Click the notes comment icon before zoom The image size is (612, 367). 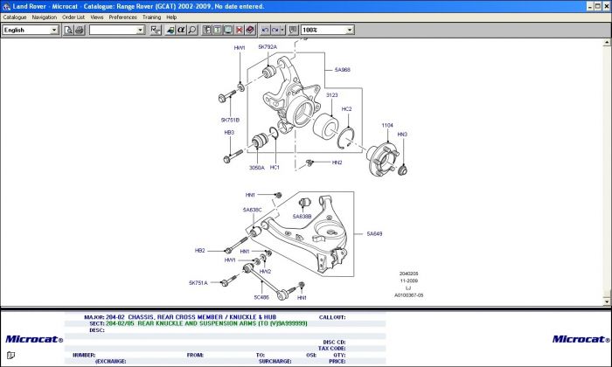click(x=293, y=30)
